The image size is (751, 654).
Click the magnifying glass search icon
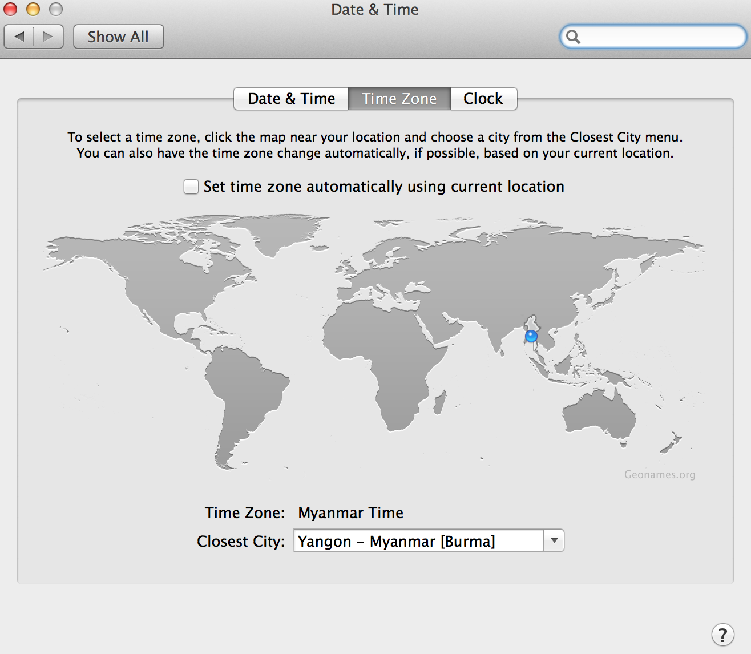click(x=573, y=37)
